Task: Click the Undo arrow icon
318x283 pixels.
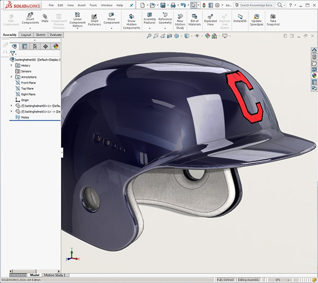Action: [183, 5]
